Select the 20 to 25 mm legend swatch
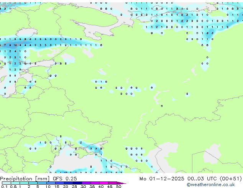This screenshot has width=243, height=188. tap(68, 183)
